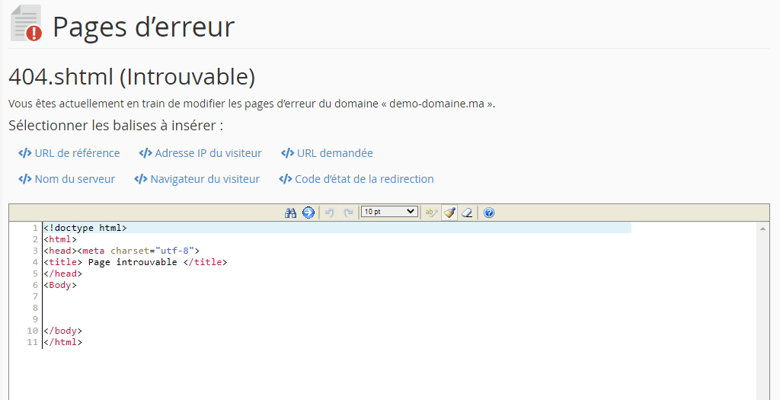Open search with the binoculars icon
This screenshot has height=400, width=780.
click(290, 213)
